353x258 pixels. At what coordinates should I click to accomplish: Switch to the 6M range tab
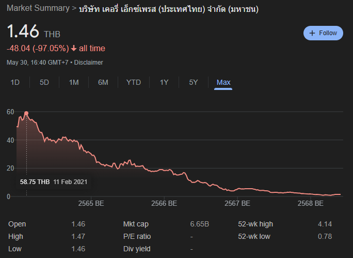click(x=103, y=82)
